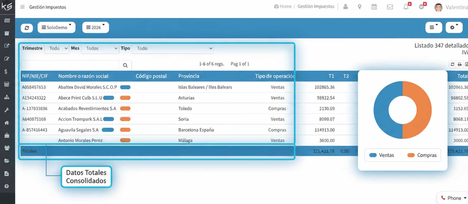
Task: Open the Mes selector dropdown
Action: click(100, 48)
